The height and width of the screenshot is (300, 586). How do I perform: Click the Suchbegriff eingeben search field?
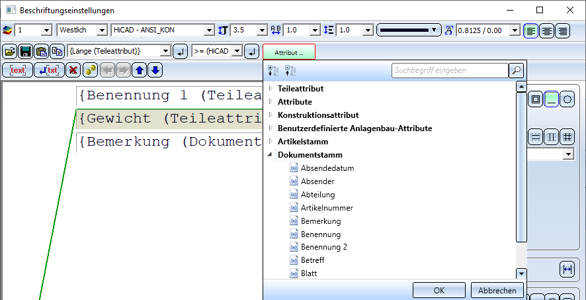pos(450,70)
